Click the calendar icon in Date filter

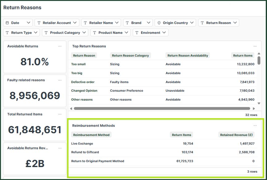[x=7, y=23]
